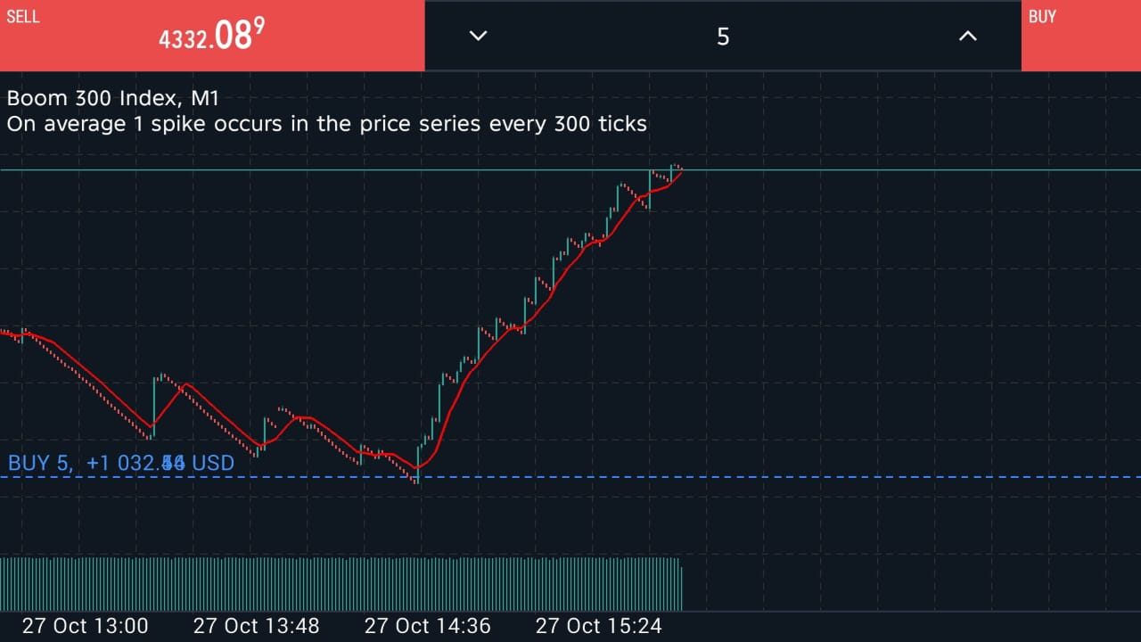
Task: Tap the red SELL button
Action: tap(212, 36)
